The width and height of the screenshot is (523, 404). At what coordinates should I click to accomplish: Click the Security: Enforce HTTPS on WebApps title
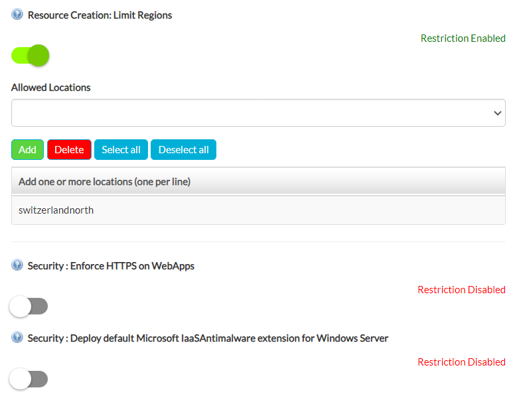tap(111, 266)
